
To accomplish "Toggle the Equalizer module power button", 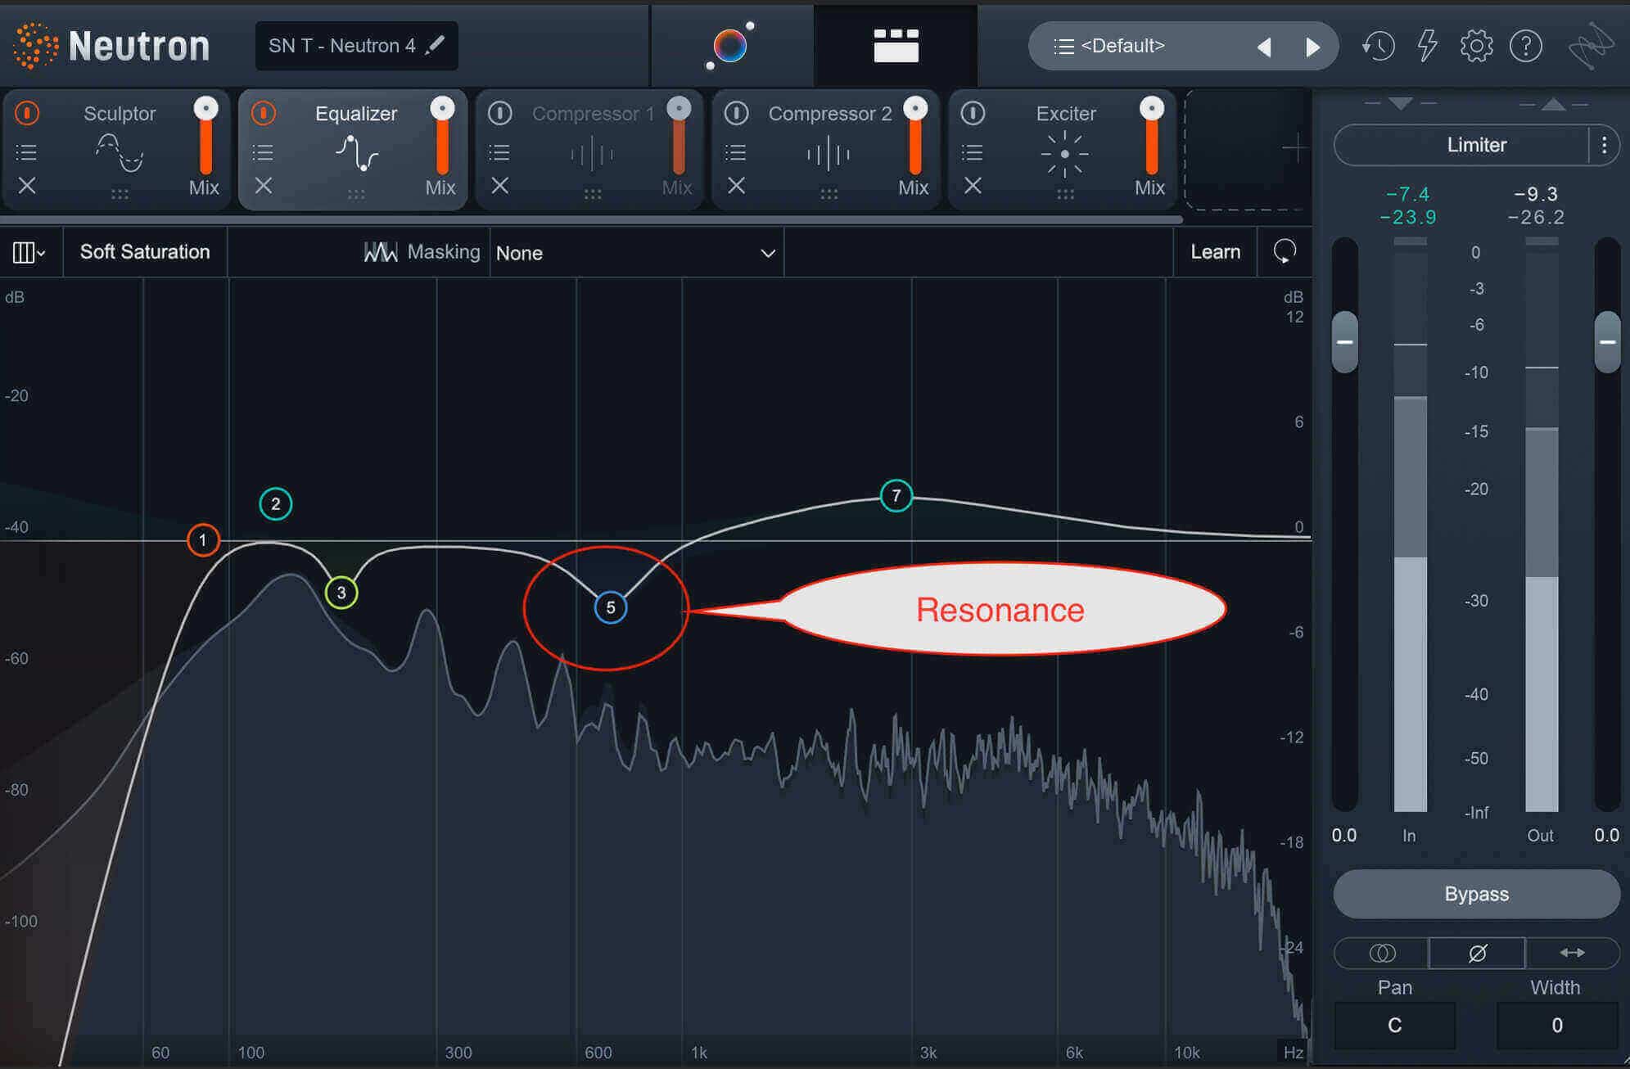I will tap(263, 113).
